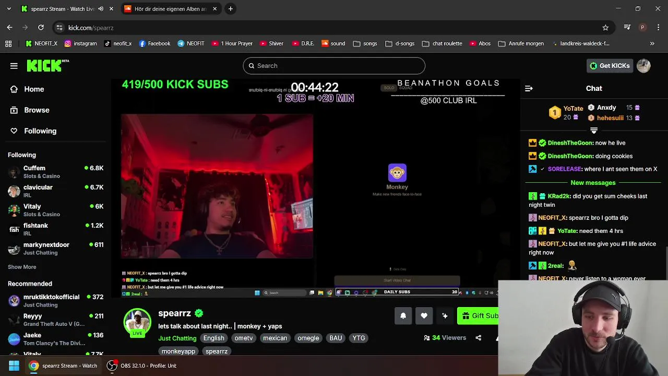Viewport: 668px width, 376px height.
Task: Open markynextdoor channel in sidebar
Action: tap(55, 249)
